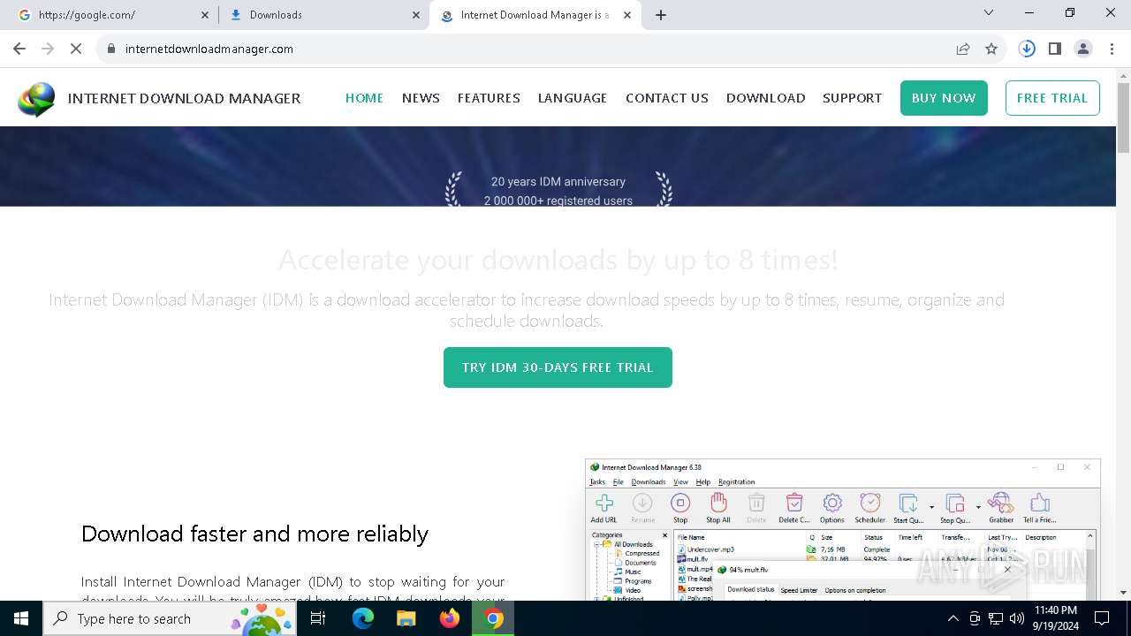Select the Internet Download Manager tab
Screen dimensions: 1131x636
click(535, 15)
